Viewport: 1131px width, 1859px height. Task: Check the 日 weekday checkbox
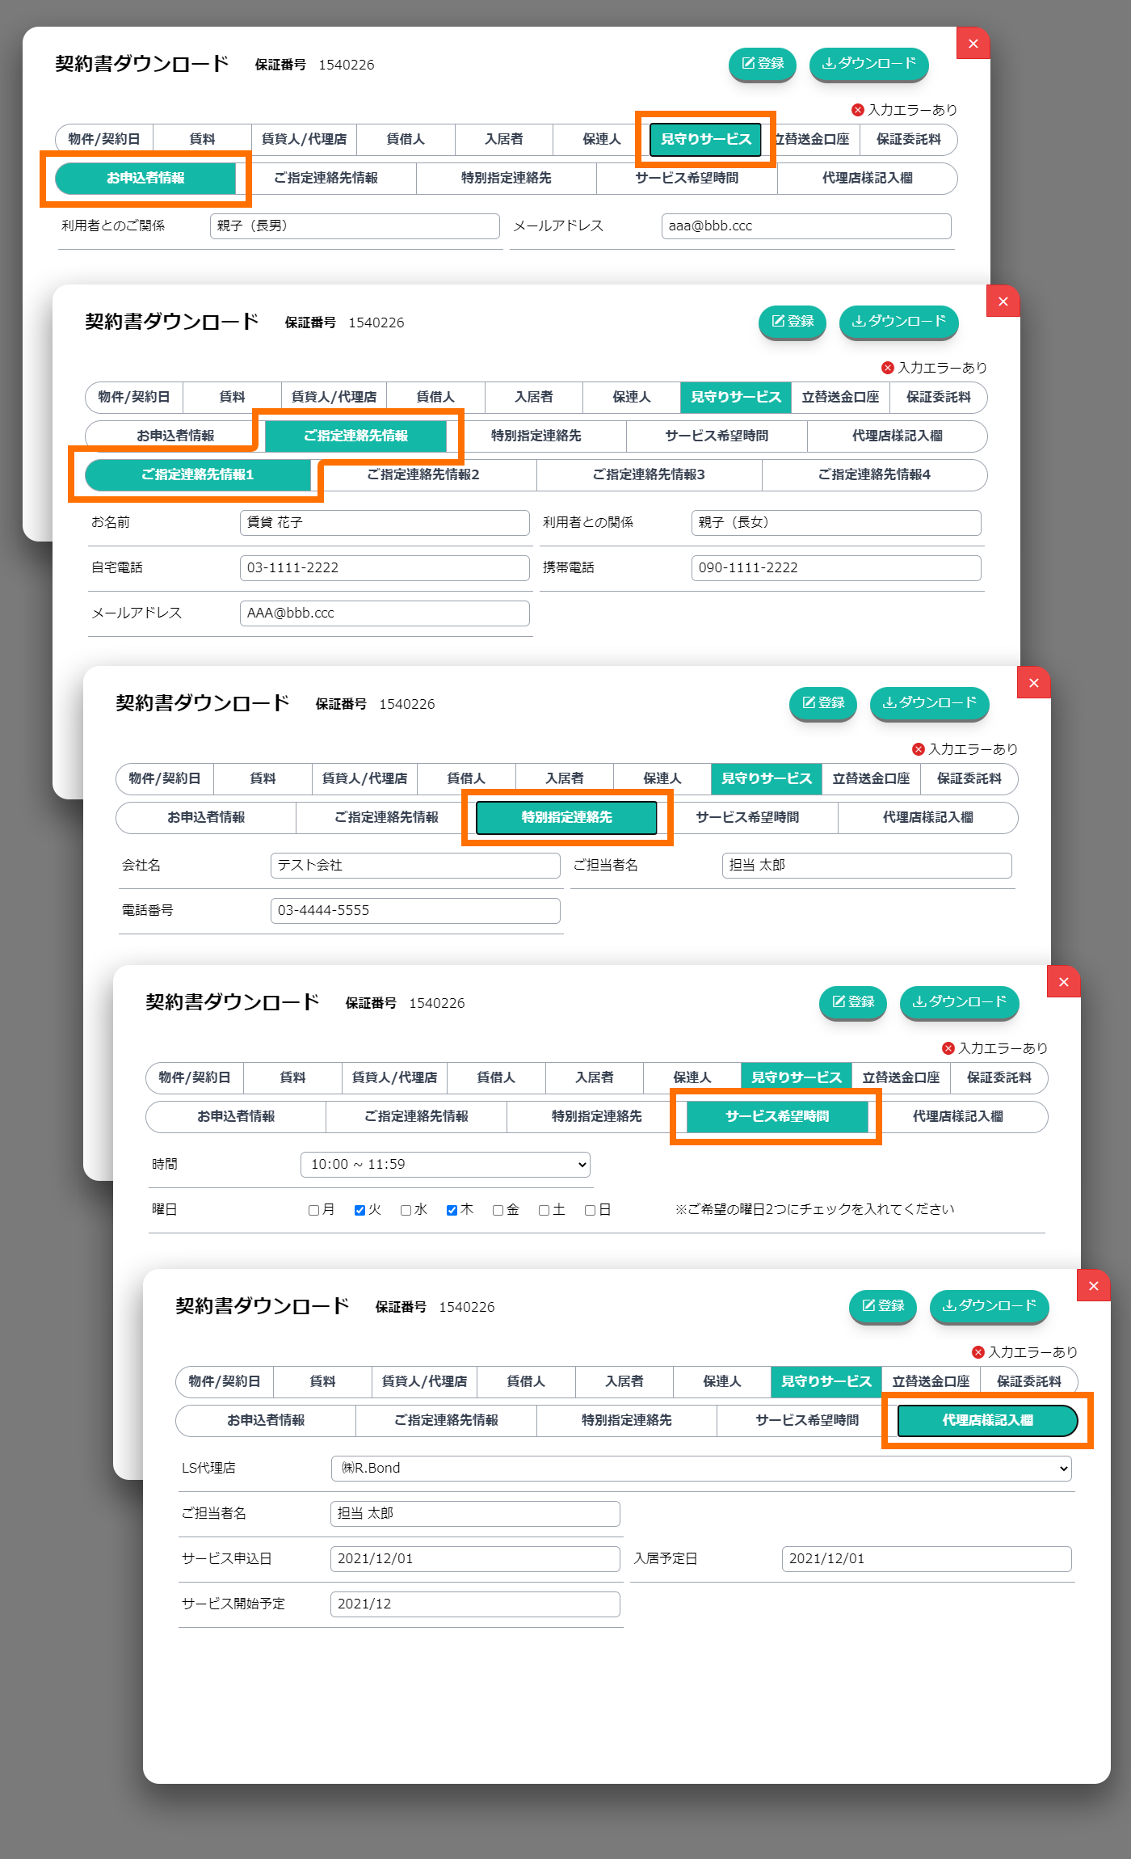pyautogui.click(x=591, y=1210)
